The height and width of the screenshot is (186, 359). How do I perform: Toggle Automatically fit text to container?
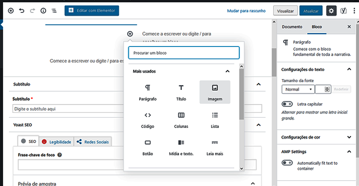click(x=287, y=163)
